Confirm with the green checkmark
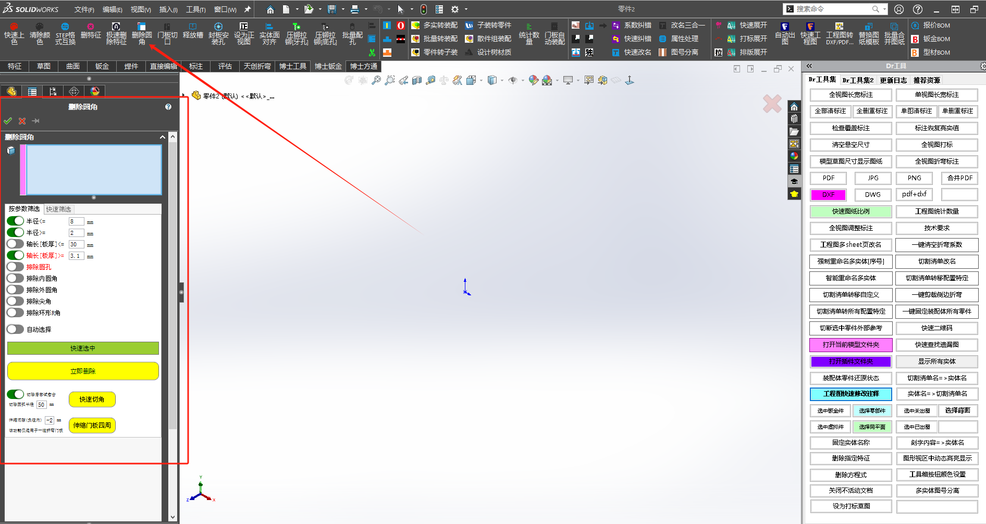The height and width of the screenshot is (524, 986). [x=8, y=121]
